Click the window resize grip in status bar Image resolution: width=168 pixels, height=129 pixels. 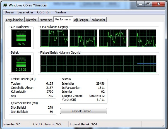(x=163, y=125)
